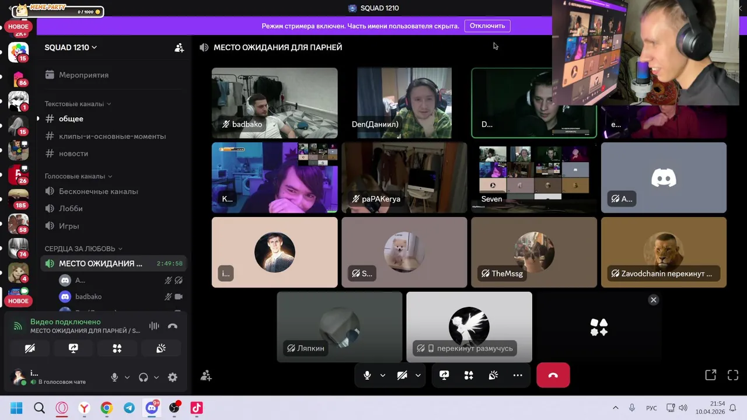Toggle camera in voice panel sidebar
The width and height of the screenshot is (747, 420).
[x=30, y=348]
